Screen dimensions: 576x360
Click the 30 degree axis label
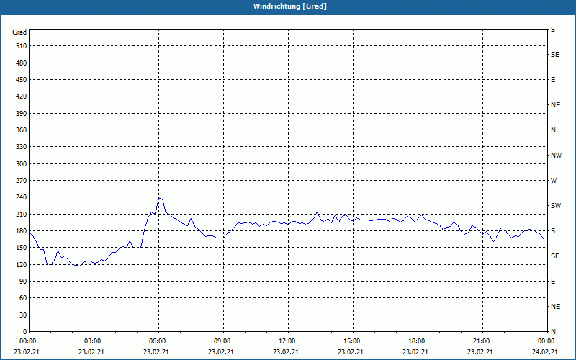pyautogui.click(x=23, y=315)
